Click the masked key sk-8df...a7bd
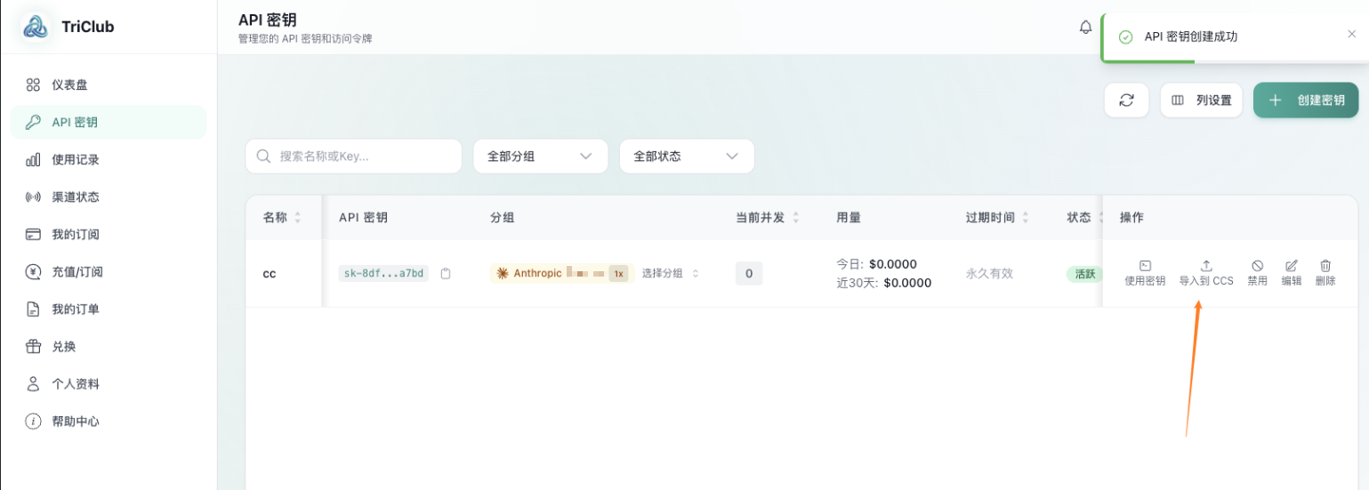This screenshot has height=490, width=1369. coord(383,274)
